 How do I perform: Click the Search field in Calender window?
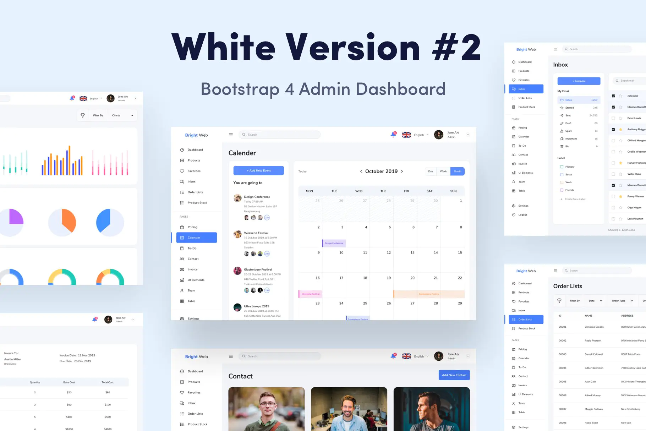[x=280, y=135]
